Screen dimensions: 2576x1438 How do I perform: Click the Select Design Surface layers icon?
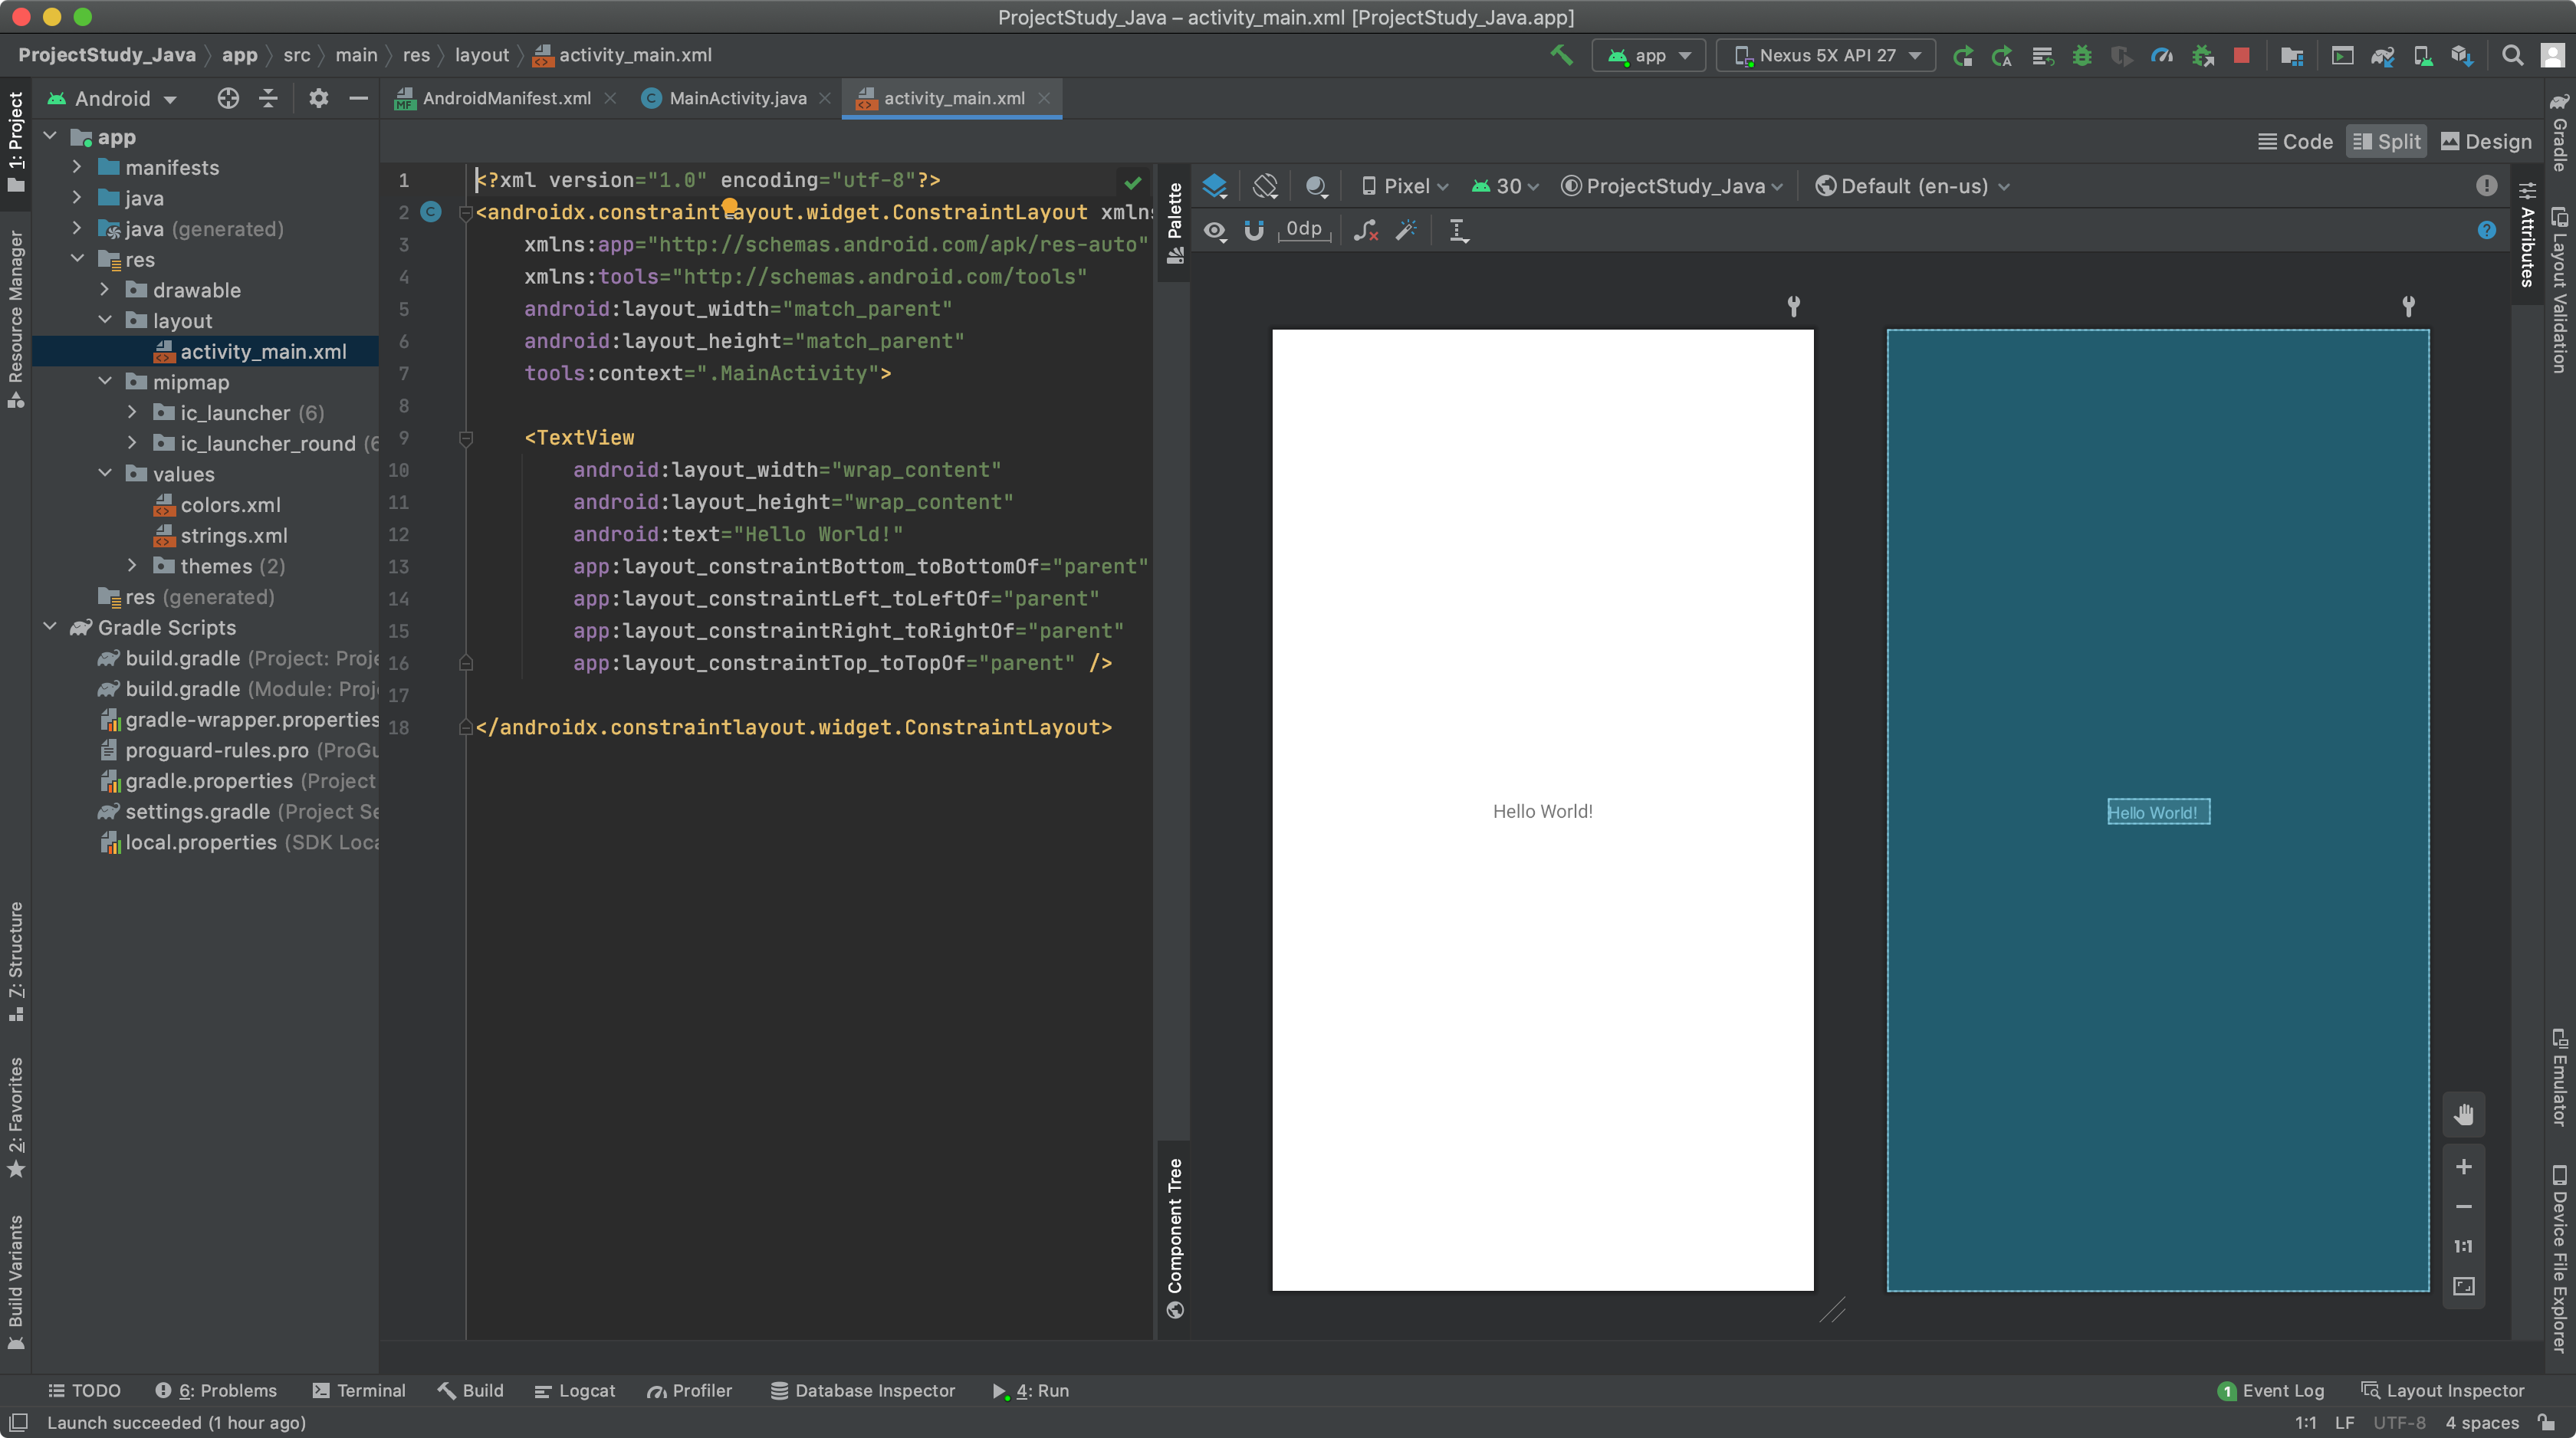[x=1215, y=186]
